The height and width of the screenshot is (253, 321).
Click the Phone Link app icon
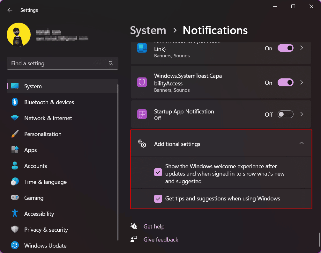[x=142, y=48]
